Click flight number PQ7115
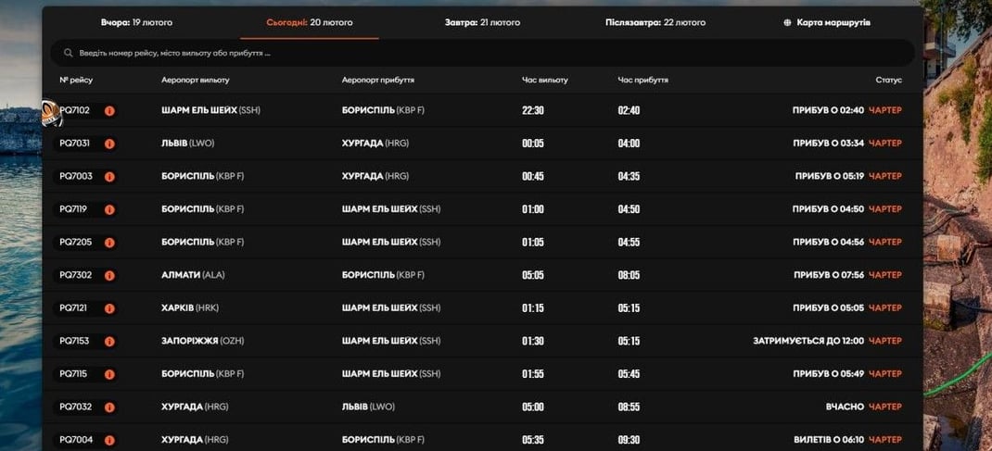The width and height of the screenshot is (992, 451). (74, 374)
